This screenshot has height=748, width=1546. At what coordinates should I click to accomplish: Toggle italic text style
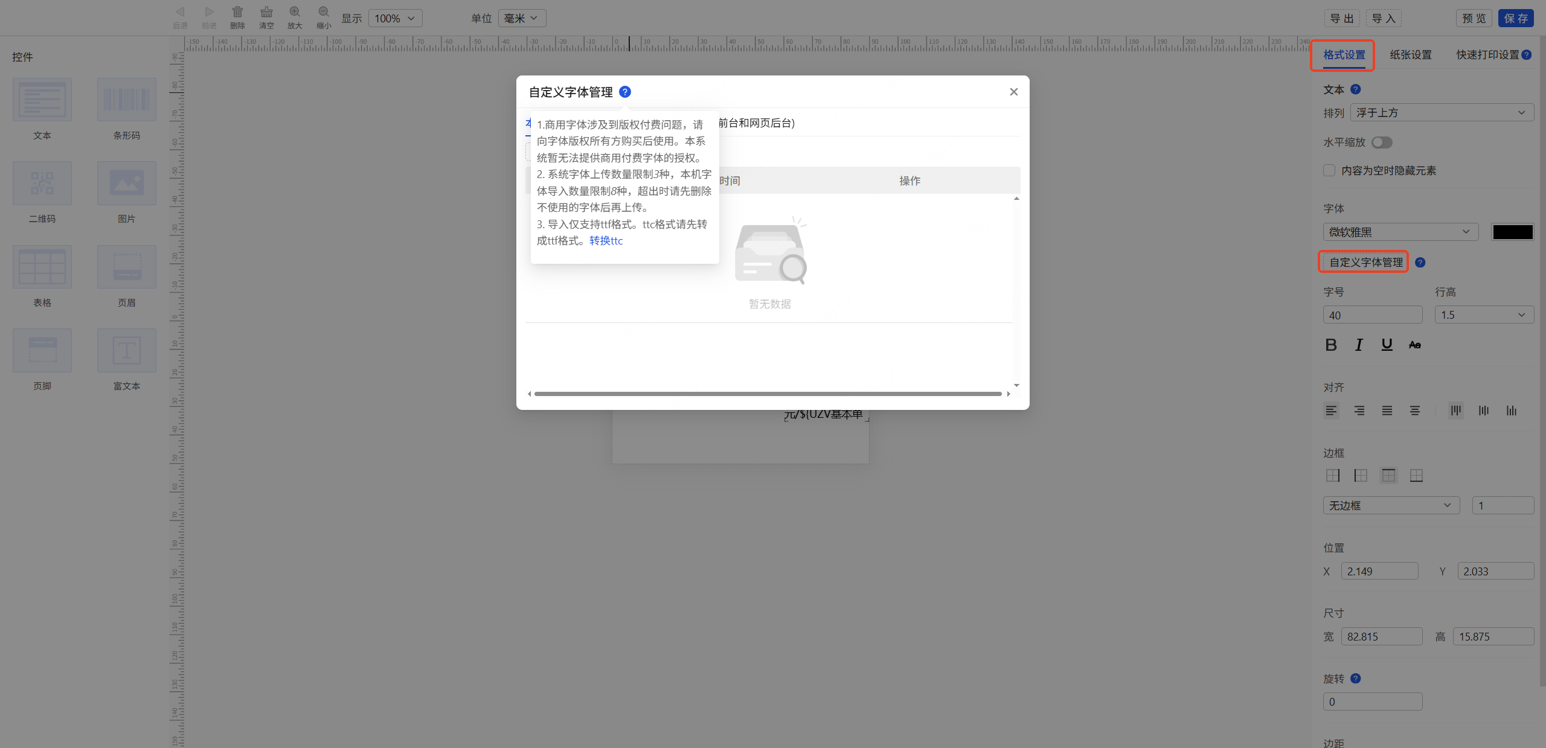coord(1359,345)
